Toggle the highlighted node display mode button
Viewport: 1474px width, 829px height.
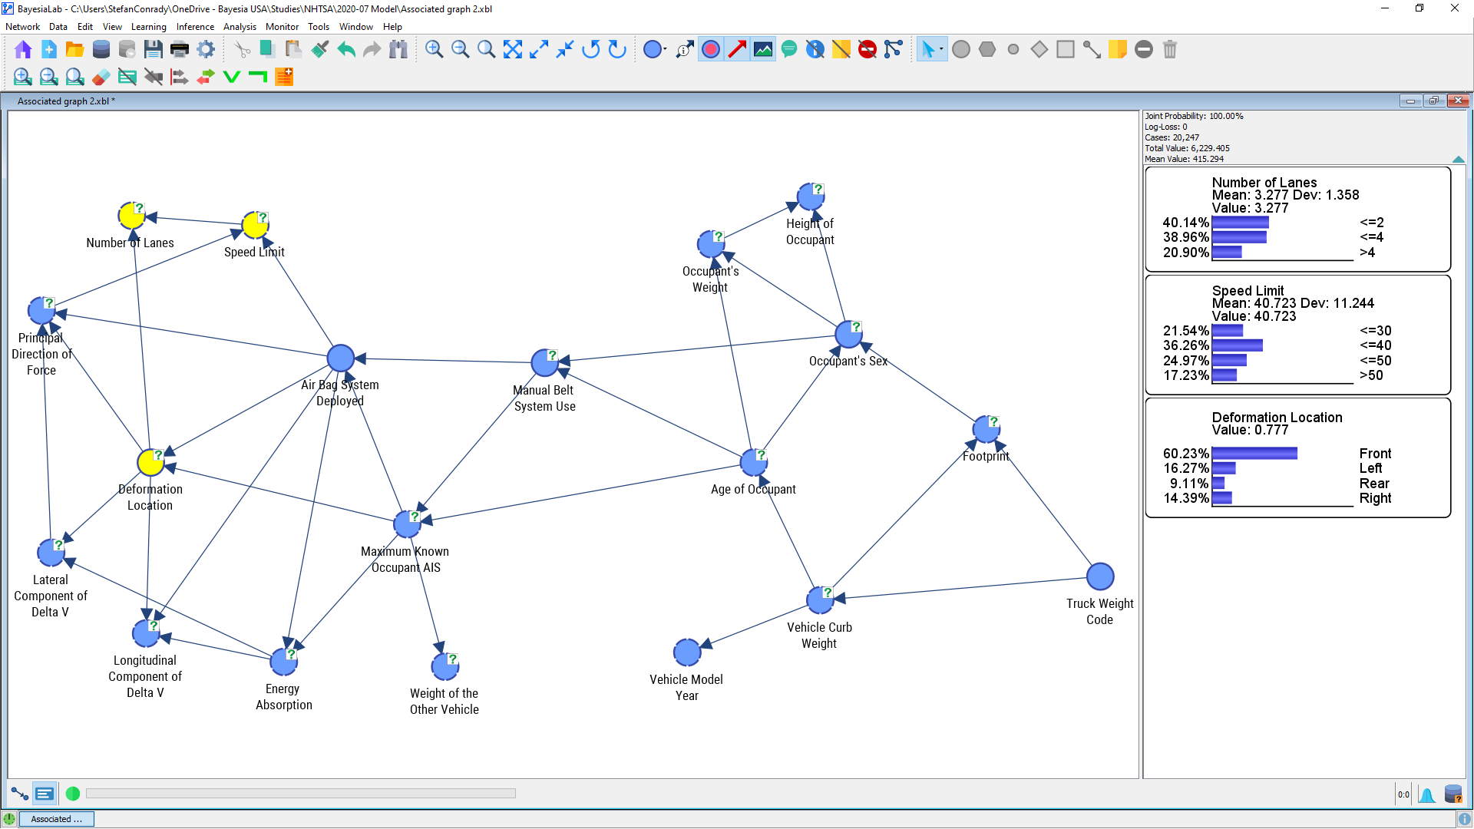[x=711, y=50]
